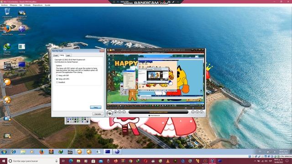The height and width of the screenshot is (164, 292).
Task: Open GOM Player Preferences
Action: tap(154, 115)
